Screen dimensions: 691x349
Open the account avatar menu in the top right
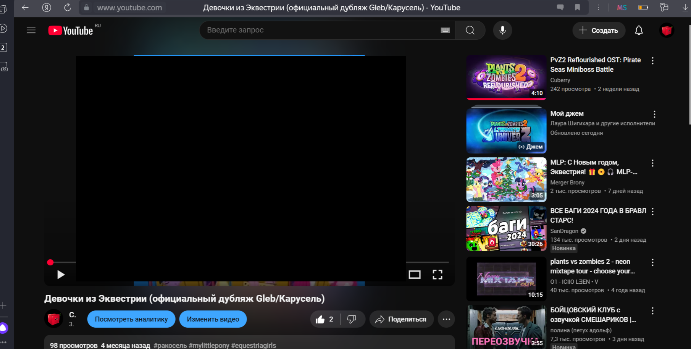(667, 30)
